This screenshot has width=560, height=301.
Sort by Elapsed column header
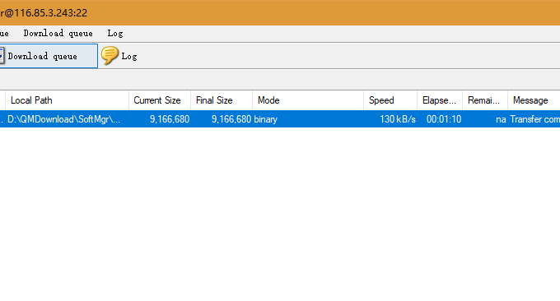click(440, 100)
